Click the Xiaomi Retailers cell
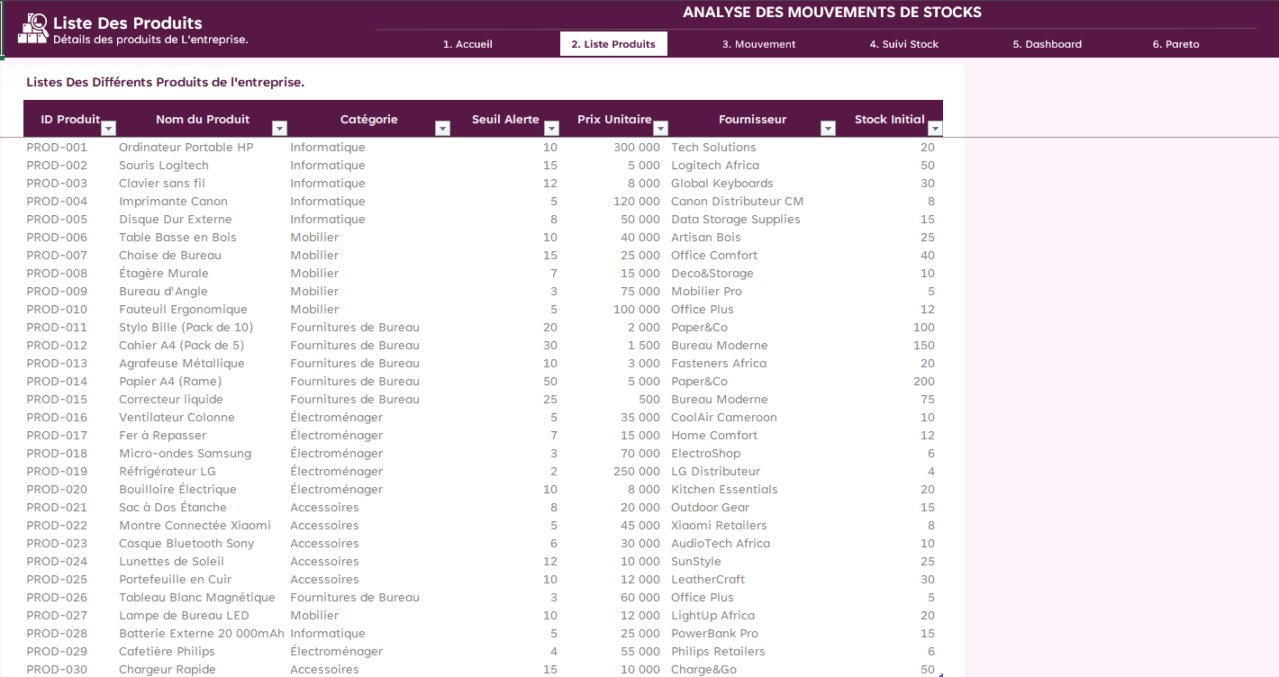The image size is (1279, 677). [752, 525]
